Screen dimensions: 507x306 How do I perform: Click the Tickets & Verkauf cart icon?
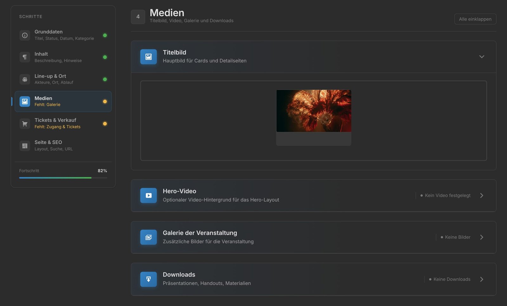[25, 124]
